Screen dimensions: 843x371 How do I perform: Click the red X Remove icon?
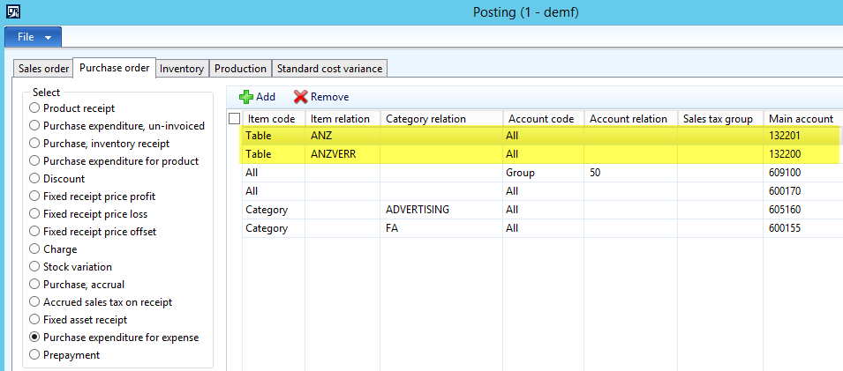point(301,97)
